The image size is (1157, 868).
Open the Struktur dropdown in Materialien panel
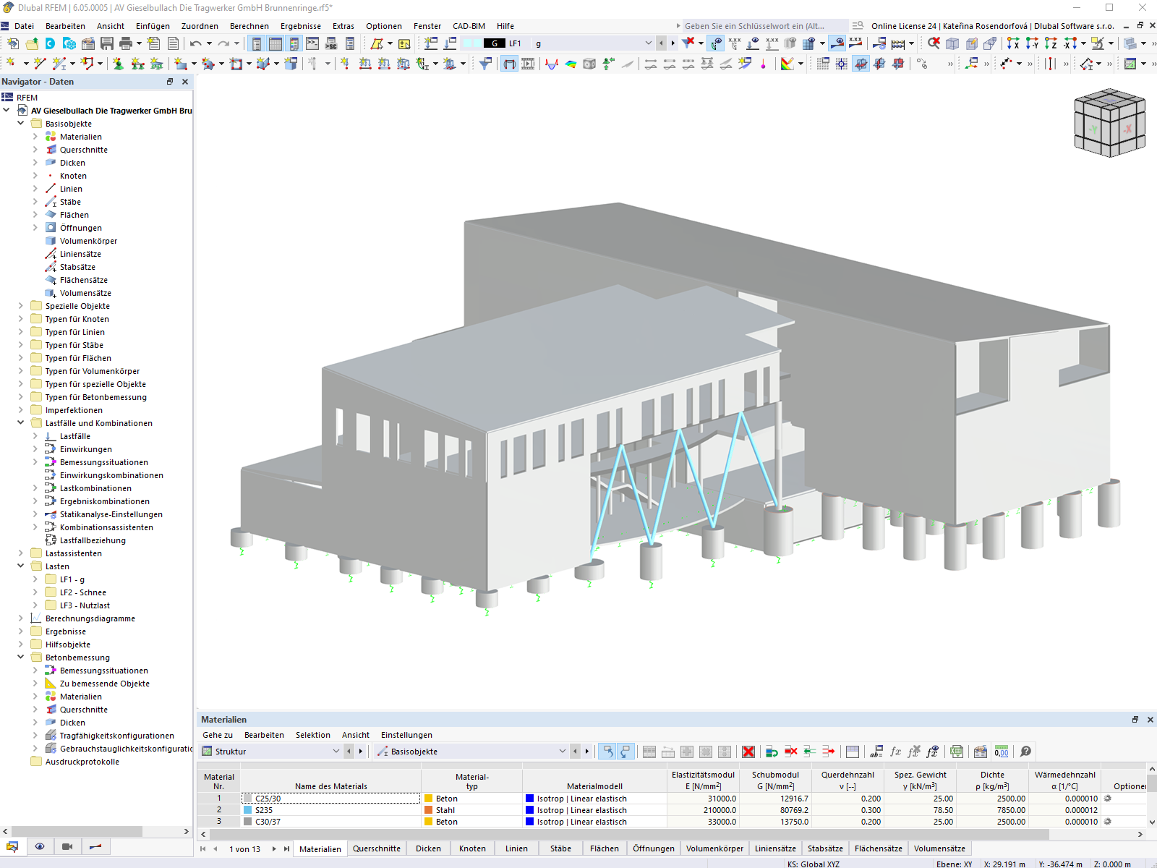coord(336,751)
